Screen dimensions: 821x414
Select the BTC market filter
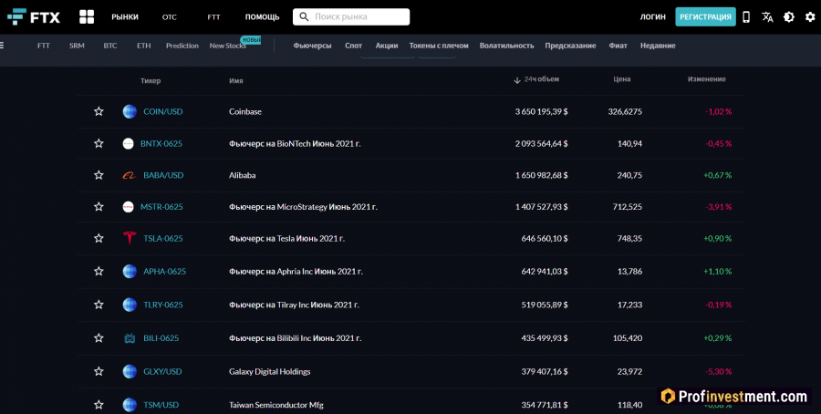110,46
